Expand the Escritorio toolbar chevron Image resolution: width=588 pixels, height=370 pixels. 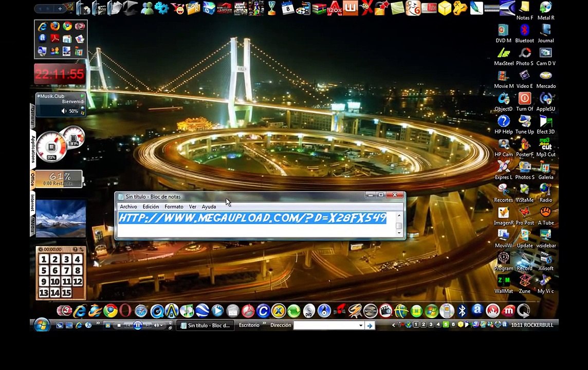coord(264,323)
